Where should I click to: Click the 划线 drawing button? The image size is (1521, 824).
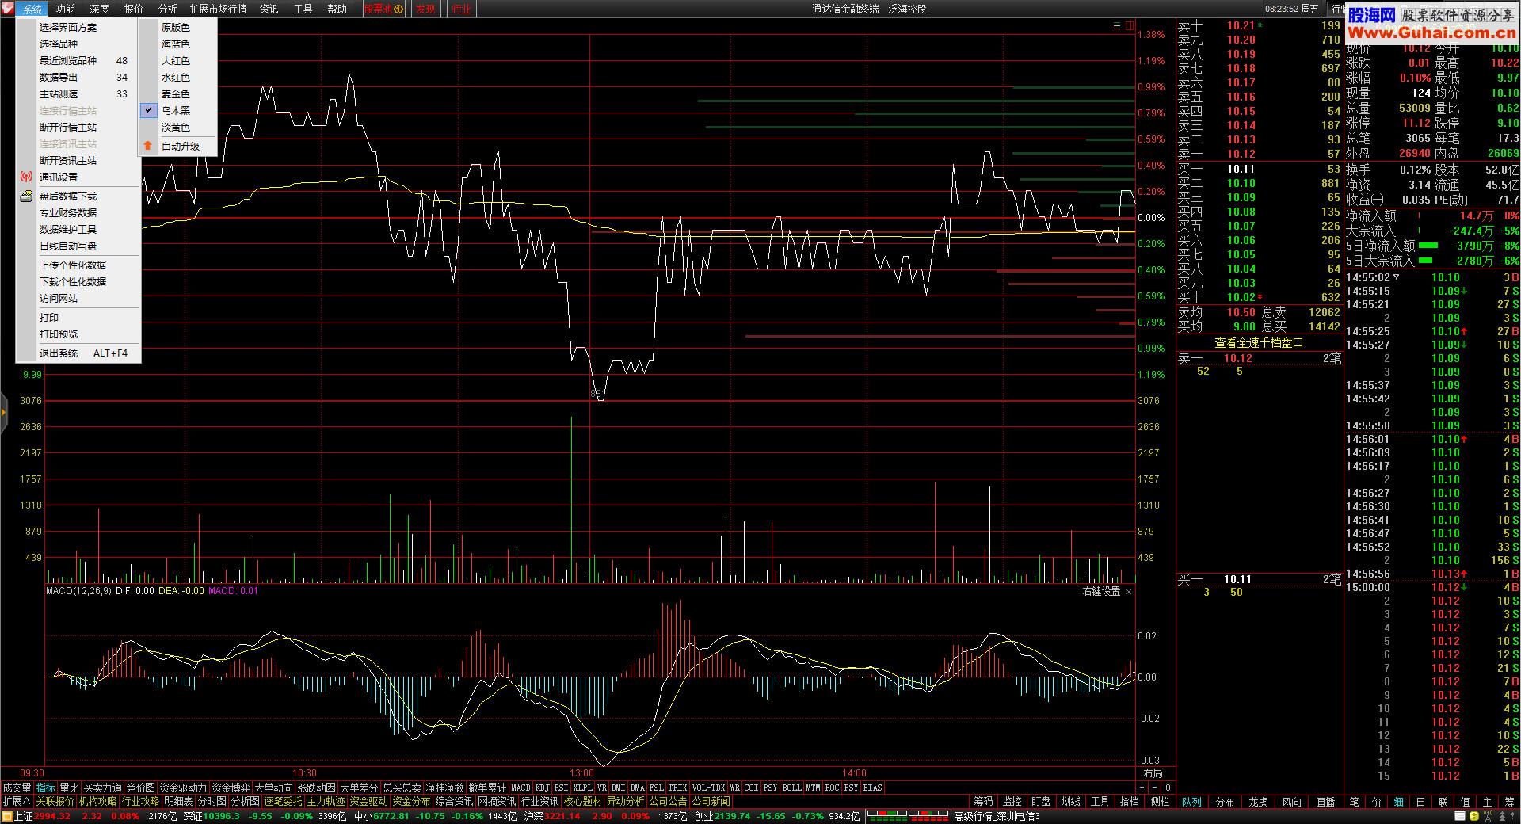1070,802
